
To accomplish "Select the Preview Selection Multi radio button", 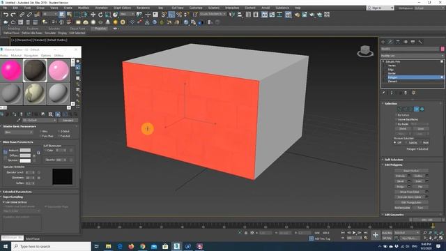I will pyautogui.click(x=421, y=142).
